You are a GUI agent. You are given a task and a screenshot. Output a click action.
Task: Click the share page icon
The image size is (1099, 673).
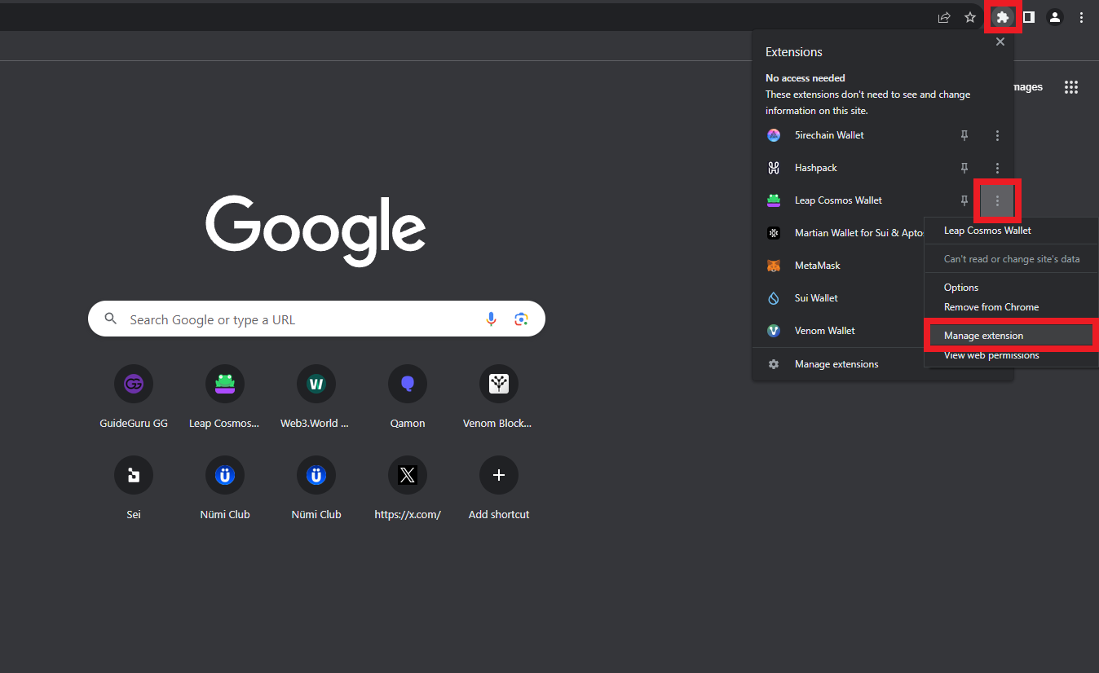[944, 17]
